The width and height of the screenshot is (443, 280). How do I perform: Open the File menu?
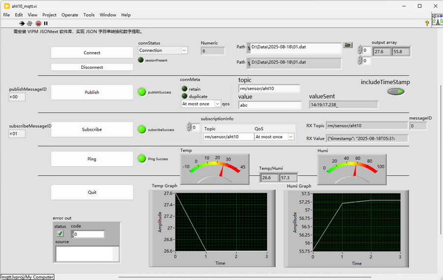[x=6, y=15]
